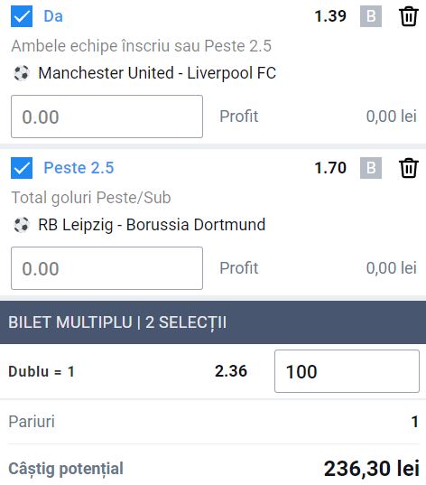Viewport: 426px width, 485px height.
Task: Delete the Manchester United - Liverpool selection
Action: [x=409, y=16]
